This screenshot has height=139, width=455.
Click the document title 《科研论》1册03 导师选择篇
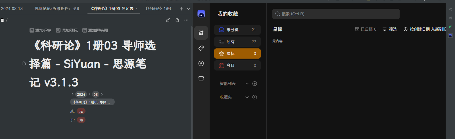tap(93, 64)
